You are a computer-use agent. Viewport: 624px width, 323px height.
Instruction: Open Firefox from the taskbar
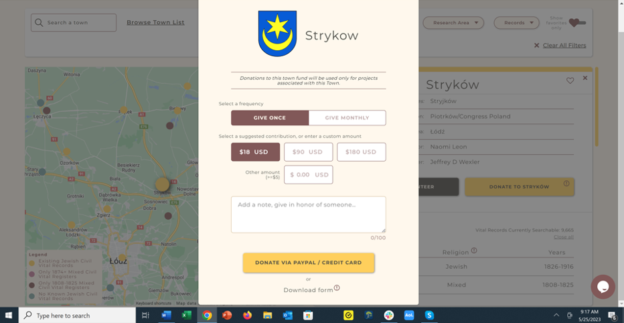coord(247,316)
